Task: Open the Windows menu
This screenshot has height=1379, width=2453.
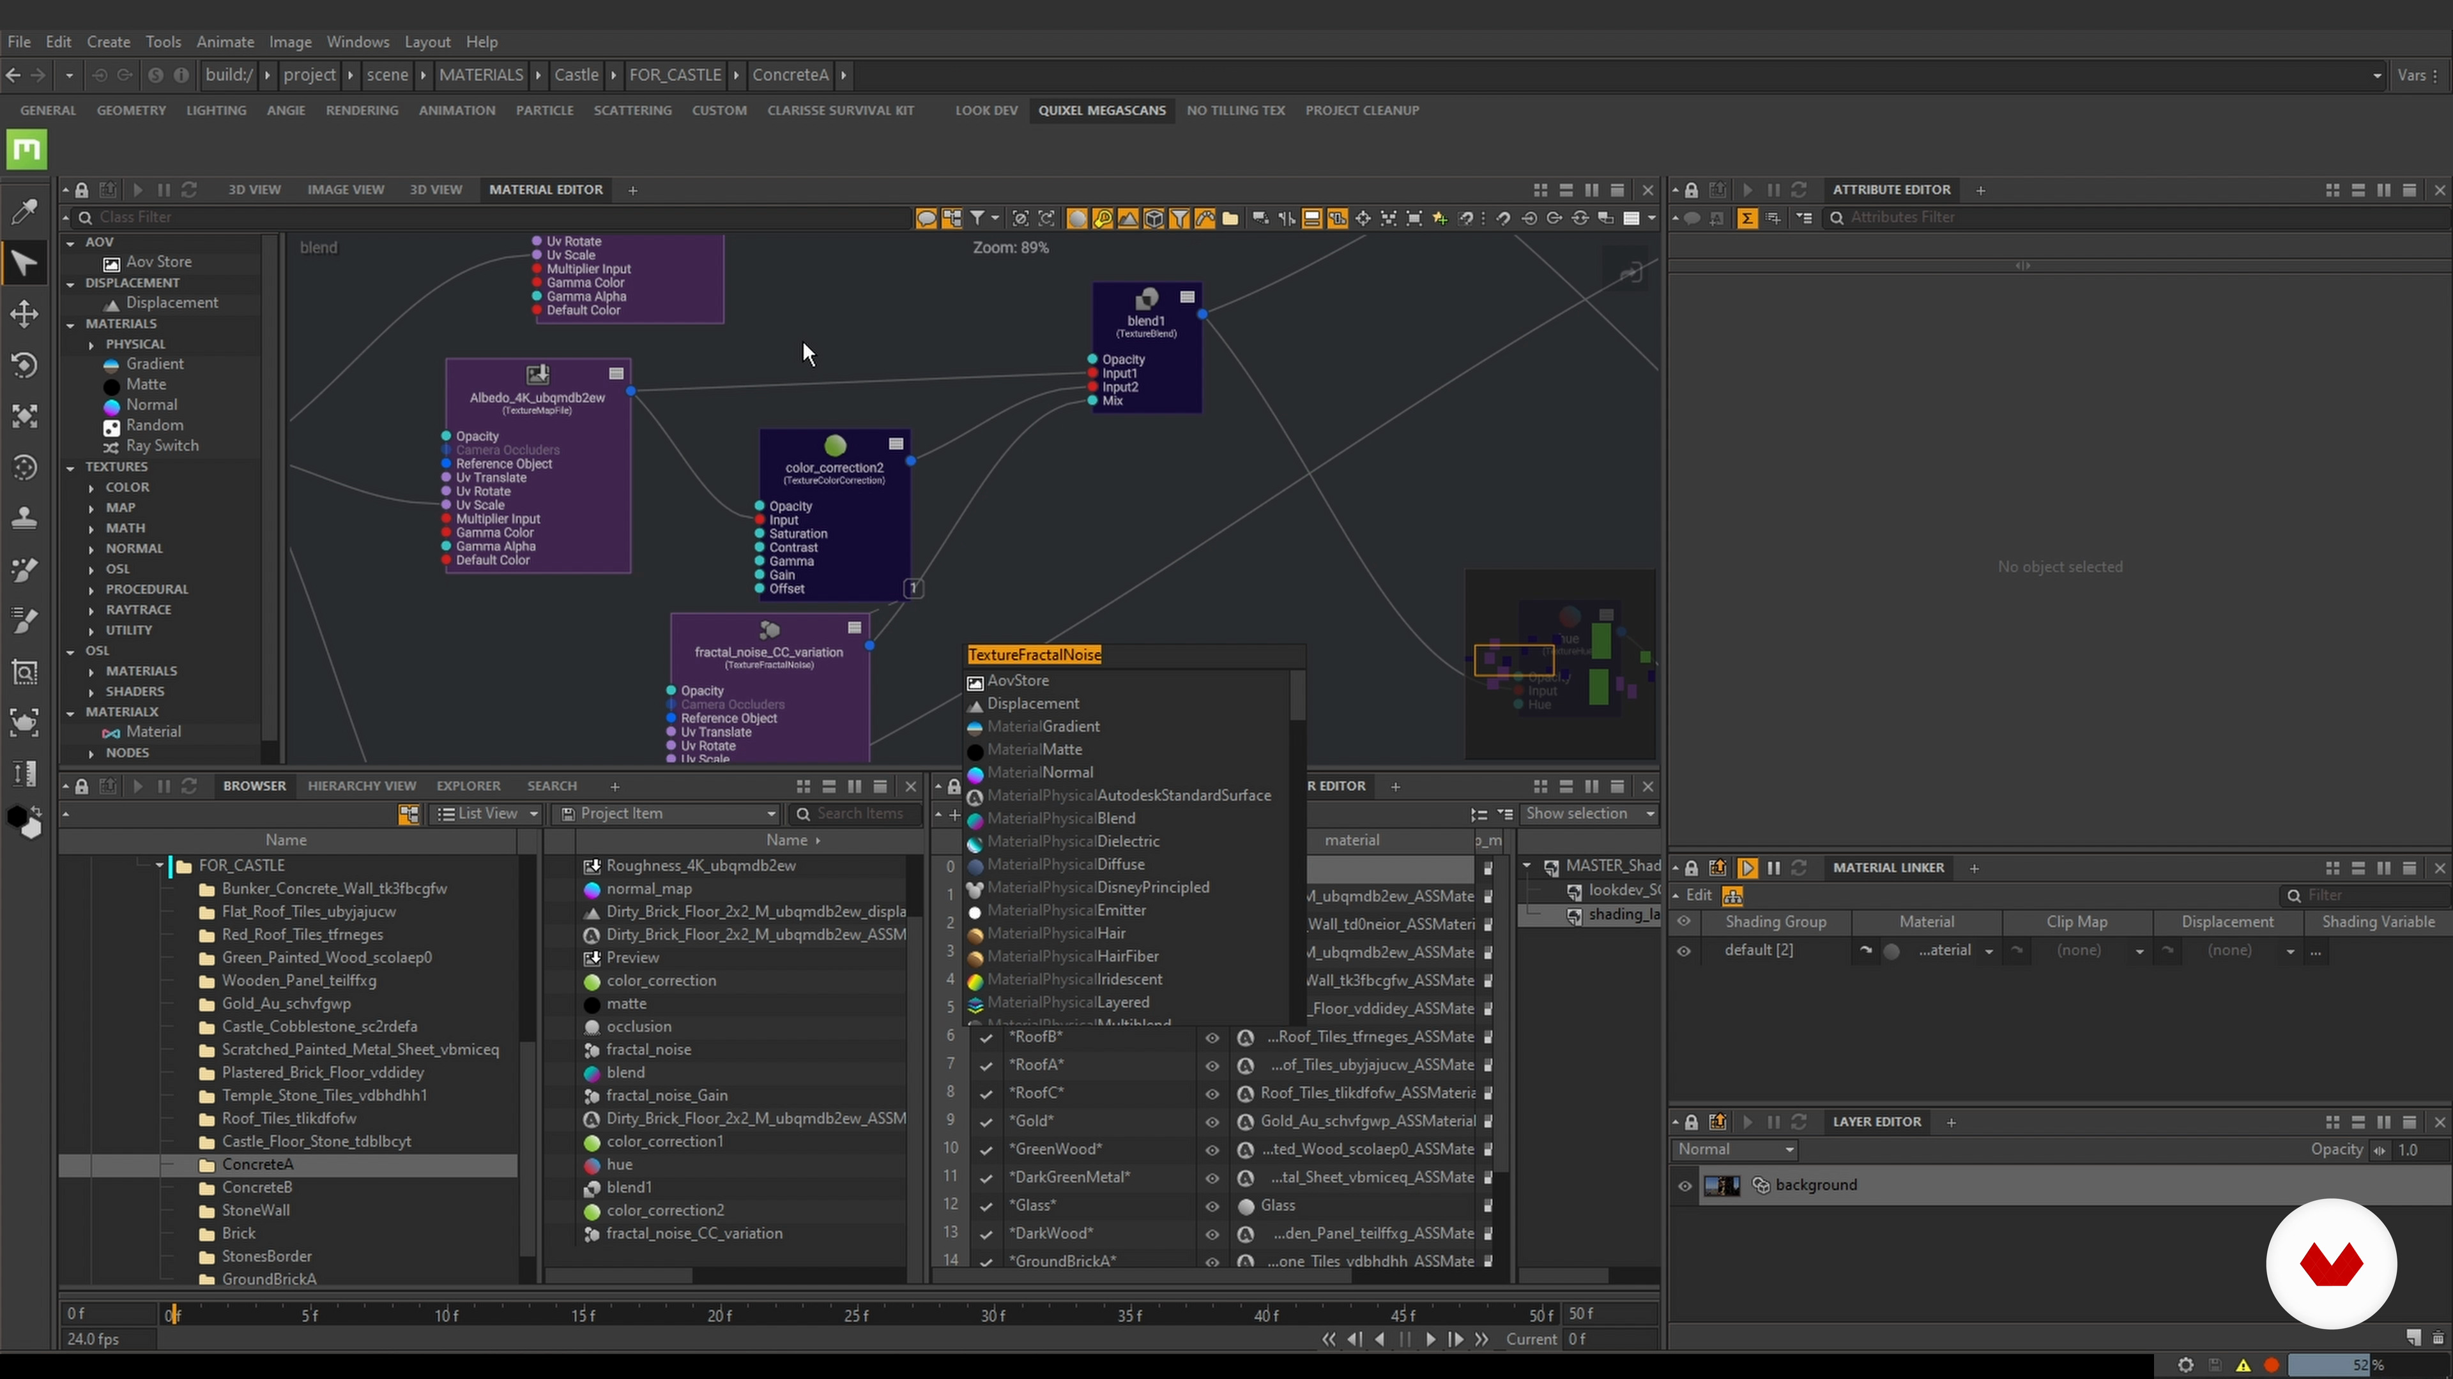Action: [x=357, y=42]
